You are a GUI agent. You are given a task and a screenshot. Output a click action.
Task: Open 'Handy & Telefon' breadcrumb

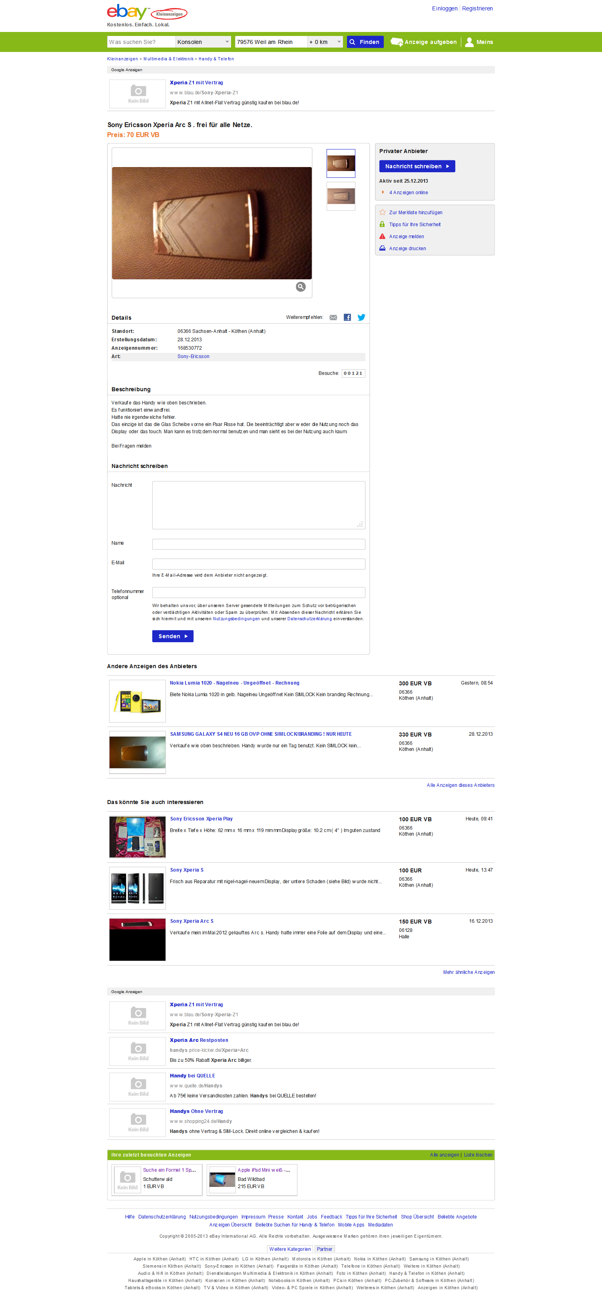coord(216,59)
